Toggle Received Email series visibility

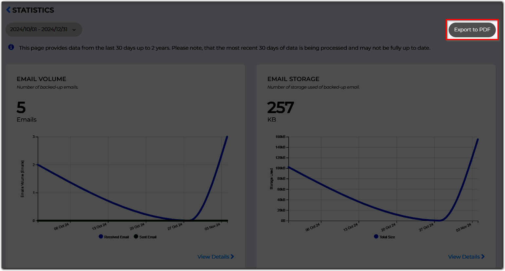(100, 236)
